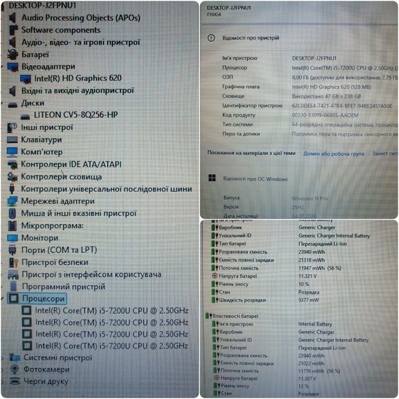Image resolution: width=399 pixels, height=399 pixels.
Task: Click the Мікропрограма chip icon
Action: pyautogui.click(x=12, y=225)
